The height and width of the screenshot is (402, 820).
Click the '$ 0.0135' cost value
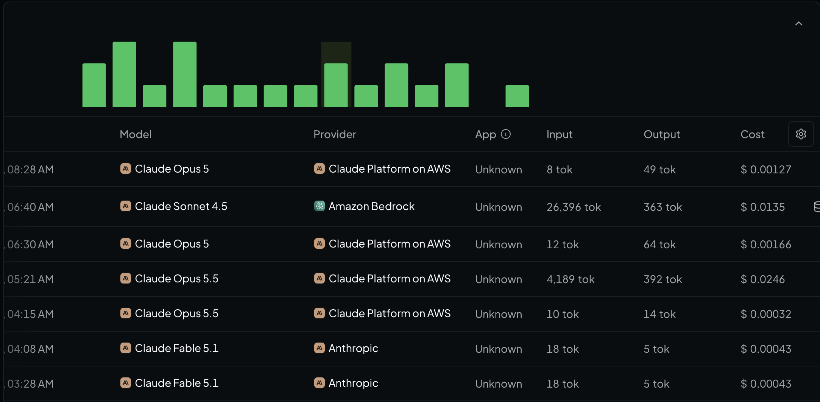click(x=762, y=207)
